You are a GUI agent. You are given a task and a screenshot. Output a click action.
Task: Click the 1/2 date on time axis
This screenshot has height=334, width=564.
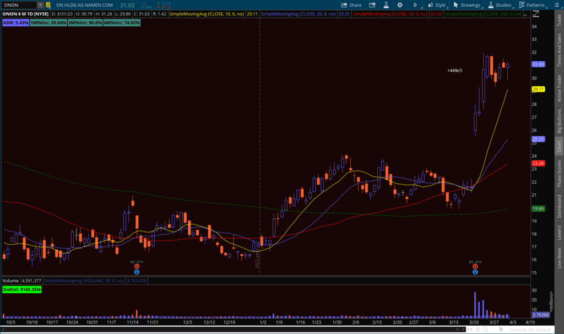pos(263,322)
